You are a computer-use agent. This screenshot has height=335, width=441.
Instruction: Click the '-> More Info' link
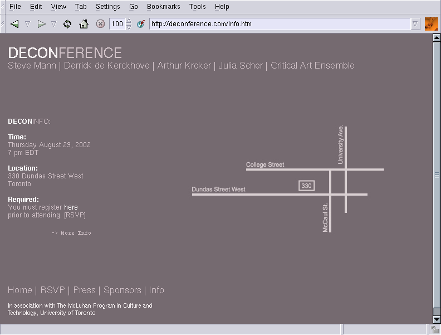tap(71, 233)
